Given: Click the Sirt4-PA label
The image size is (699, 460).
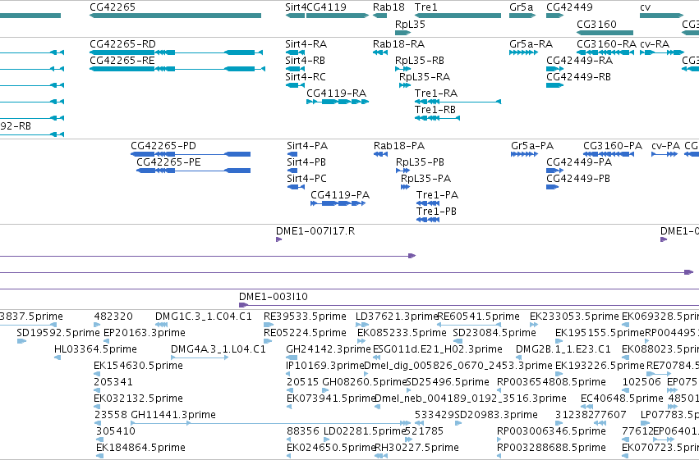Looking at the screenshot, I should [307, 146].
